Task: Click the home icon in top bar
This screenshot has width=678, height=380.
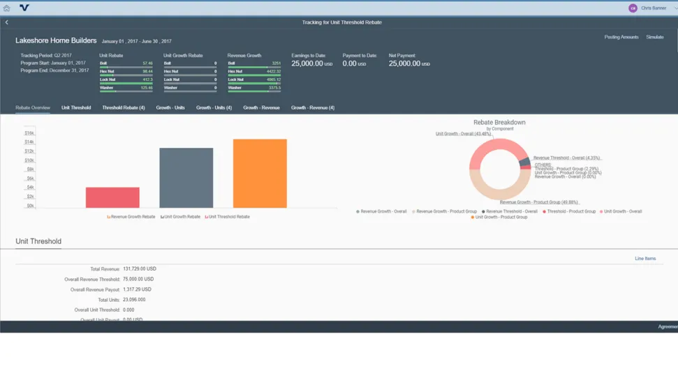Action: click(7, 8)
